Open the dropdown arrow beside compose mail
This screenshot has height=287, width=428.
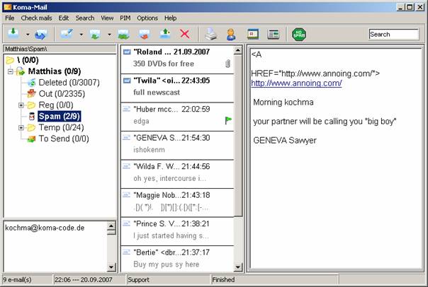81,35
